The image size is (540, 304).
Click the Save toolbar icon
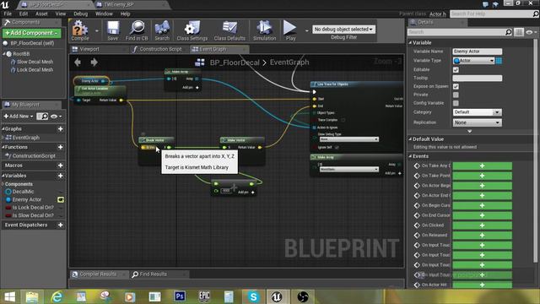[x=112, y=30]
